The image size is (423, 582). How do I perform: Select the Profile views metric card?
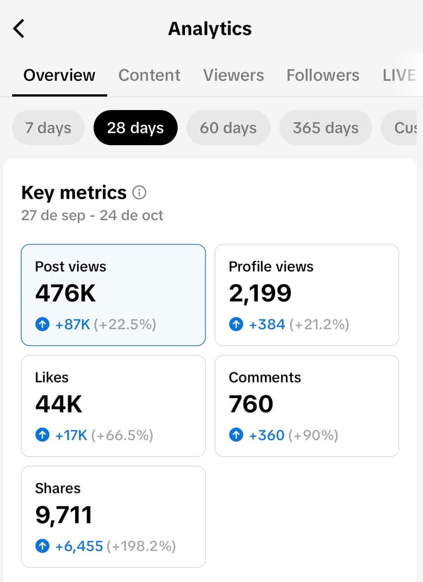tap(307, 295)
